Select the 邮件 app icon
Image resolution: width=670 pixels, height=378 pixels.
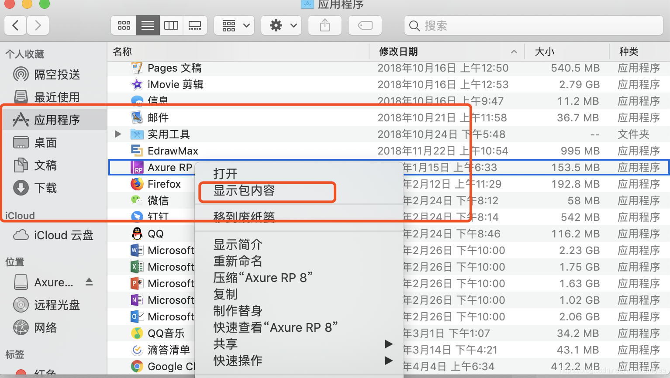[137, 117]
